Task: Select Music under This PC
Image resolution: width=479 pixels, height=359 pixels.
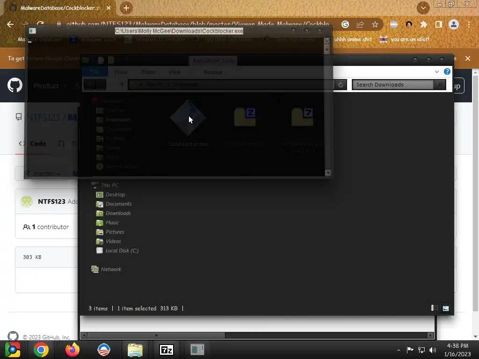Action: pyautogui.click(x=108, y=223)
